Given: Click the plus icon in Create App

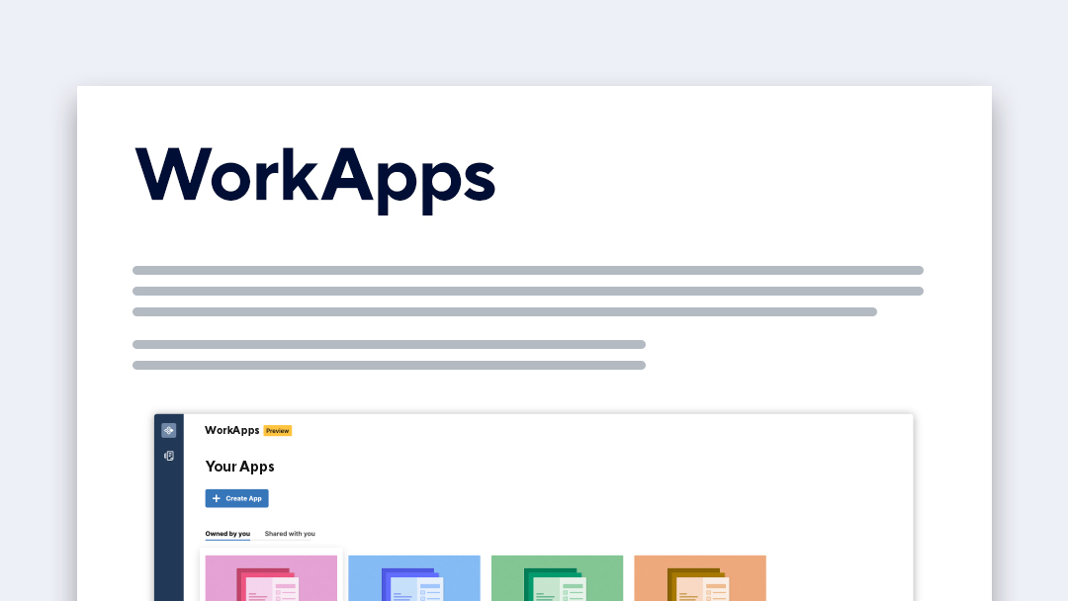Looking at the screenshot, I should pos(216,498).
